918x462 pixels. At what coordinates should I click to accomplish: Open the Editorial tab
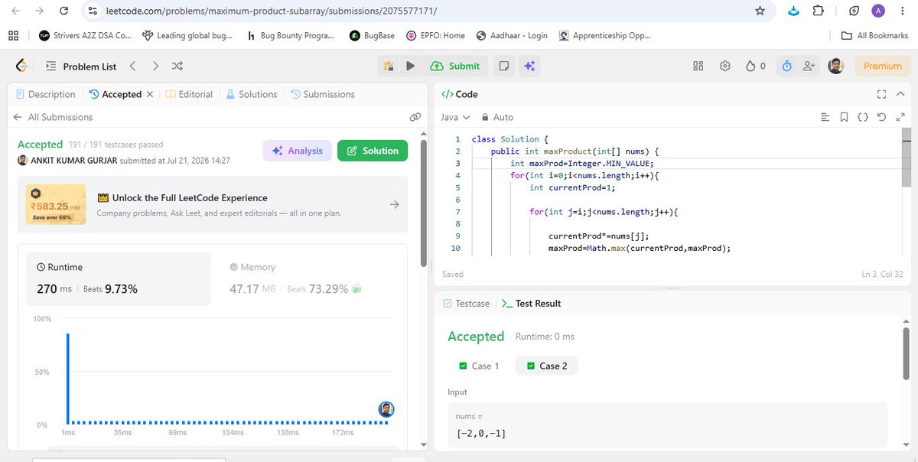coord(190,94)
